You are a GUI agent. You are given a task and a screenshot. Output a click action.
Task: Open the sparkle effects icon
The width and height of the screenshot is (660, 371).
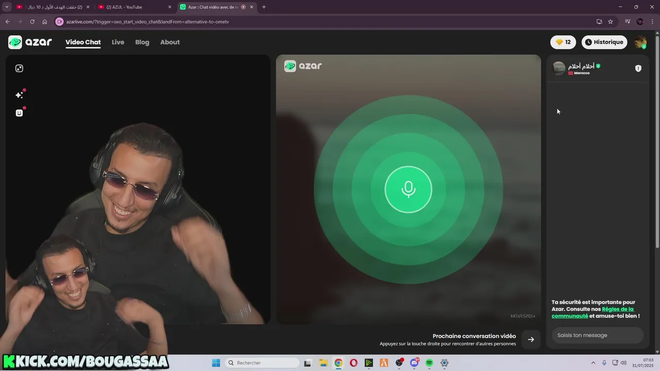tap(19, 95)
